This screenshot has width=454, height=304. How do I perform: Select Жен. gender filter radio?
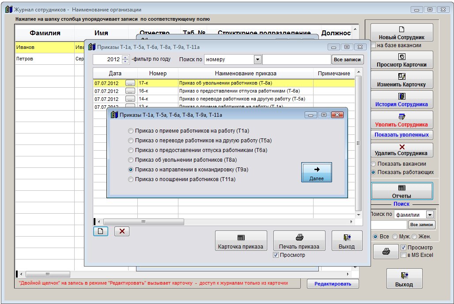pos(414,237)
